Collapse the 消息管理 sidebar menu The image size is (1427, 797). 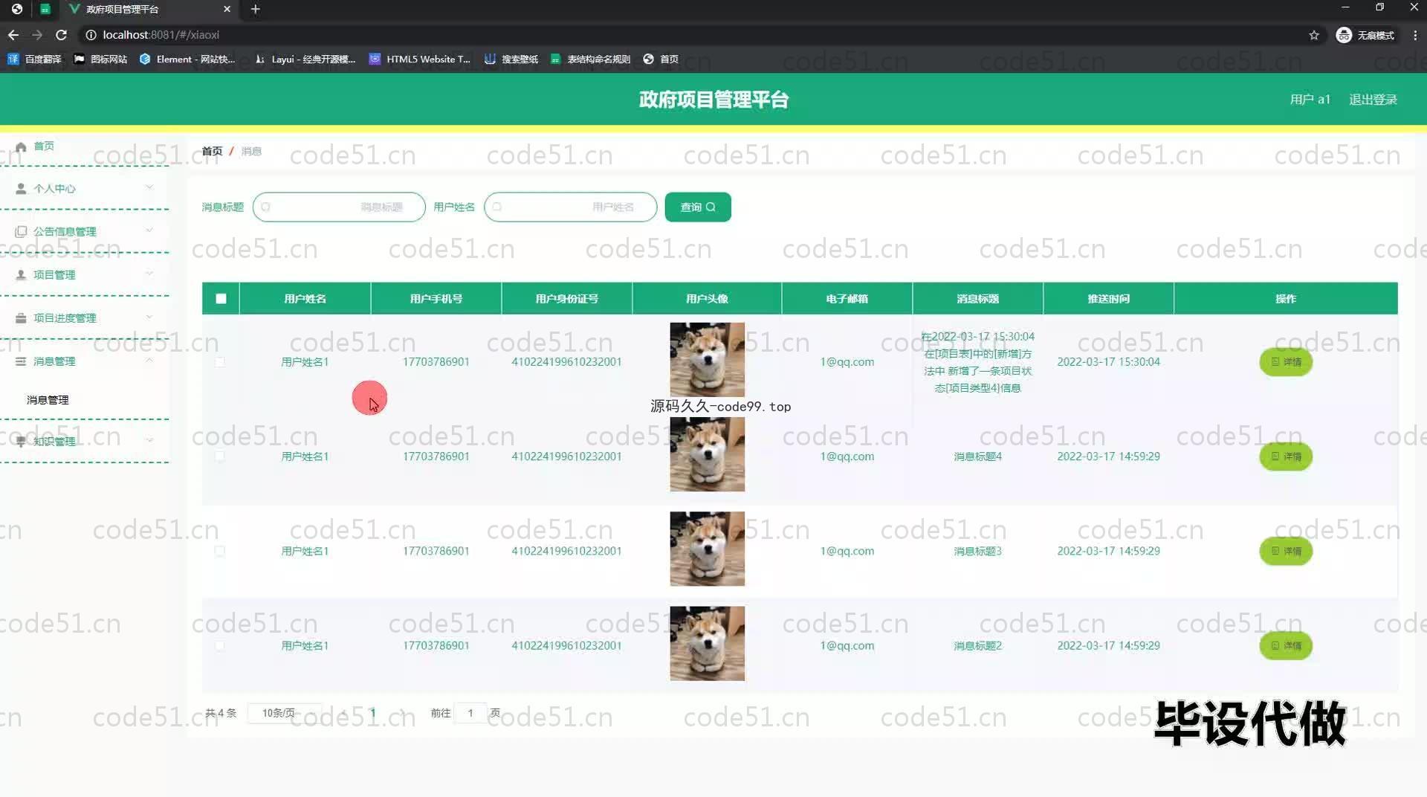point(85,361)
